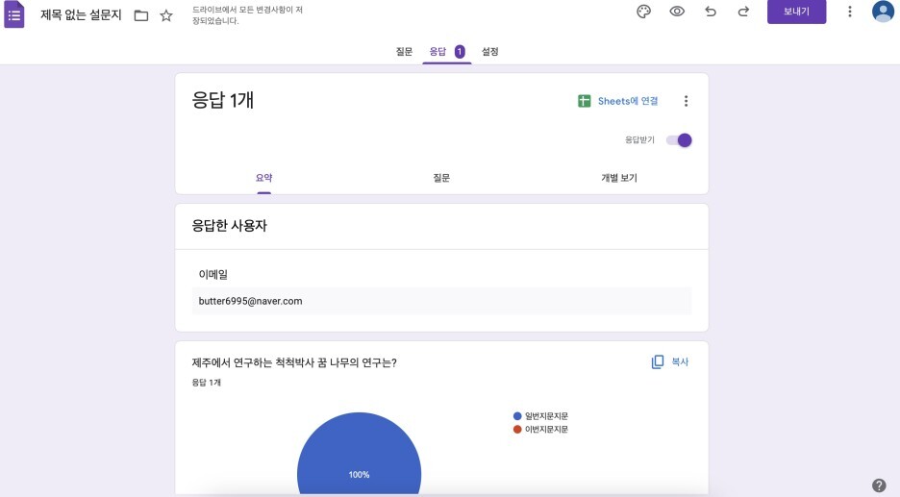Image resolution: width=900 pixels, height=497 pixels.
Task: Open the top-right more options menu
Action: (850, 12)
